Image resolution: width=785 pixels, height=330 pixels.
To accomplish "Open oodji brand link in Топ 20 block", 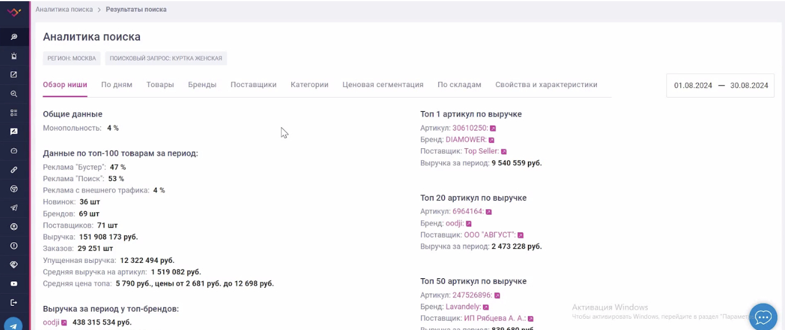I will pos(455,224).
